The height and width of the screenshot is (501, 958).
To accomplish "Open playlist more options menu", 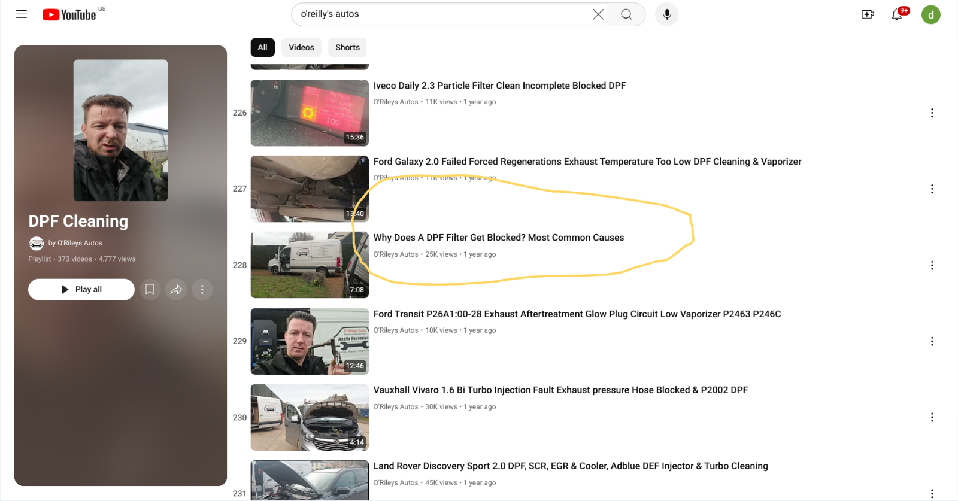I will pos(202,290).
